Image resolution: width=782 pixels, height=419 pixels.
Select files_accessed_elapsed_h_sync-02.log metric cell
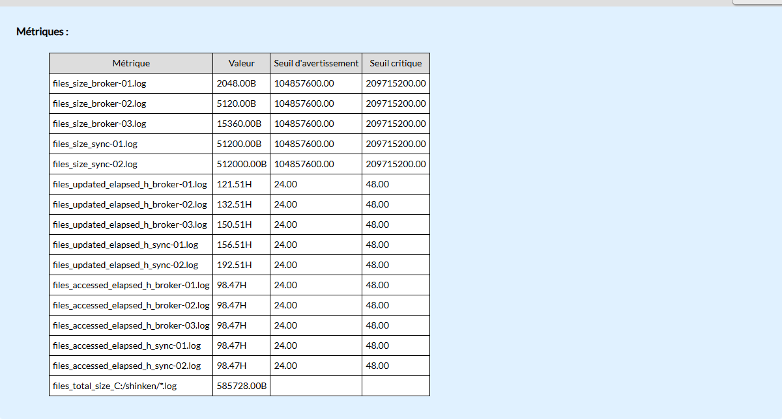click(131, 366)
